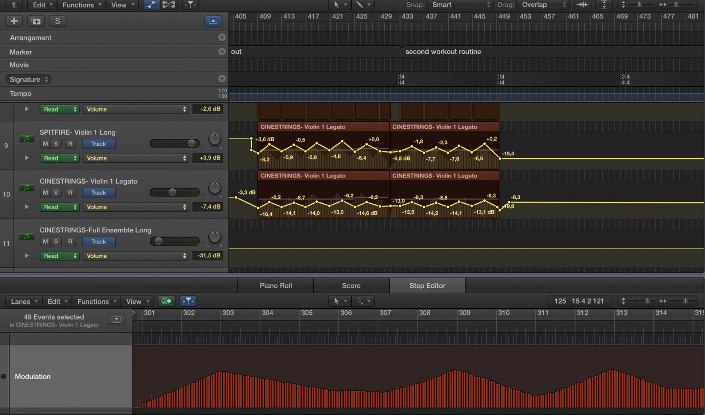Viewport: 705px width, 415px height.
Task: Toggle the green MIDI link icon in Step Editor
Action: pos(166,301)
